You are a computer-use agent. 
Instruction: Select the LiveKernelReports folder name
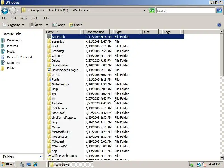pos(64,118)
